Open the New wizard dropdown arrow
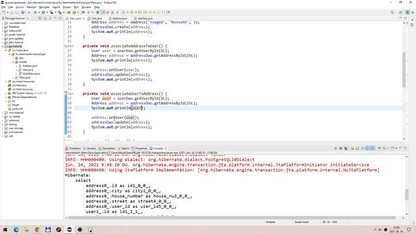 pos(7,12)
